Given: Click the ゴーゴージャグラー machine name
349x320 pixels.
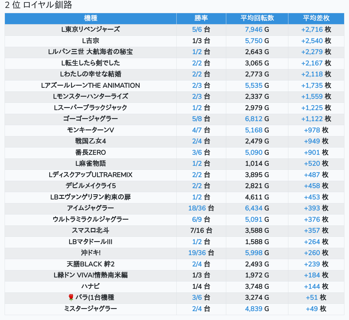Looking at the screenshot, I should (x=91, y=119).
